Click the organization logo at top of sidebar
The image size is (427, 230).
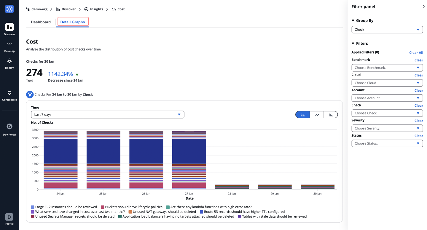(x=9, y=9)
